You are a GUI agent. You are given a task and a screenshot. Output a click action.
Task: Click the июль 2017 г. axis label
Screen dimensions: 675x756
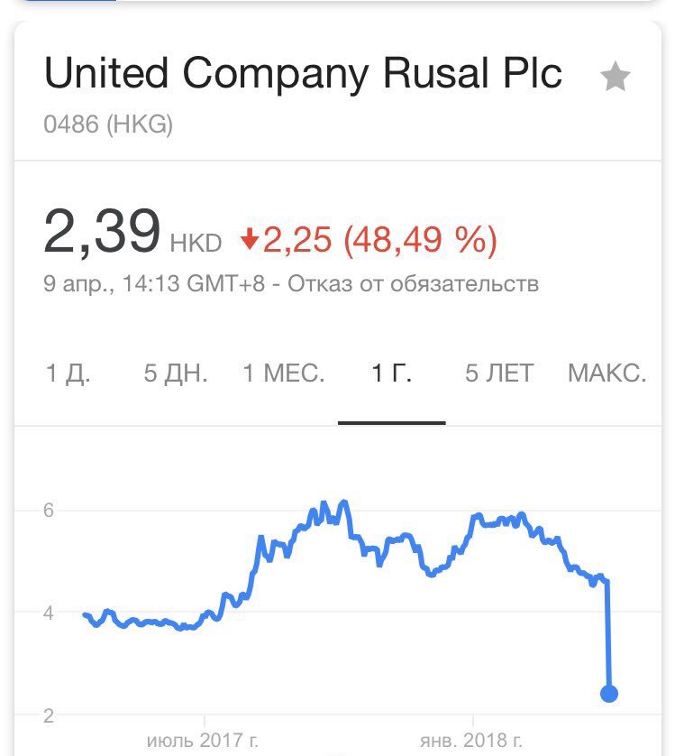click(x=203, y=740)
